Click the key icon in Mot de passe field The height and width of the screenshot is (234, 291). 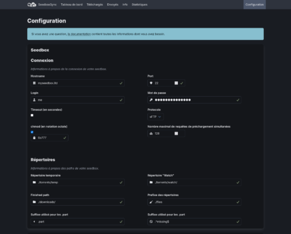[151, 100]
